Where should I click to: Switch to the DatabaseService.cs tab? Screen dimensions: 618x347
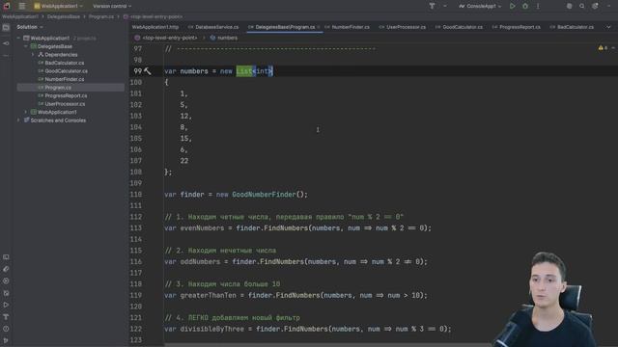point(213,27)
